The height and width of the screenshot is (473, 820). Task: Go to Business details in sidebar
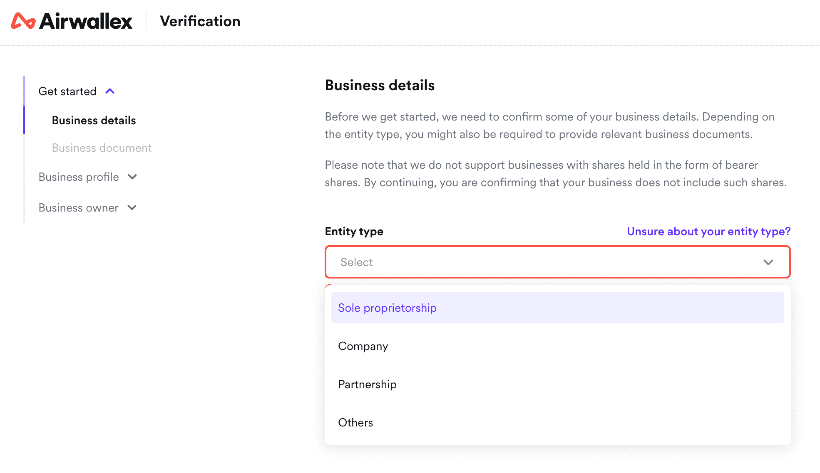click(94, 121)
